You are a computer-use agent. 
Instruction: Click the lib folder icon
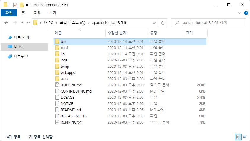pyautogui.click(x=57, y=54)
